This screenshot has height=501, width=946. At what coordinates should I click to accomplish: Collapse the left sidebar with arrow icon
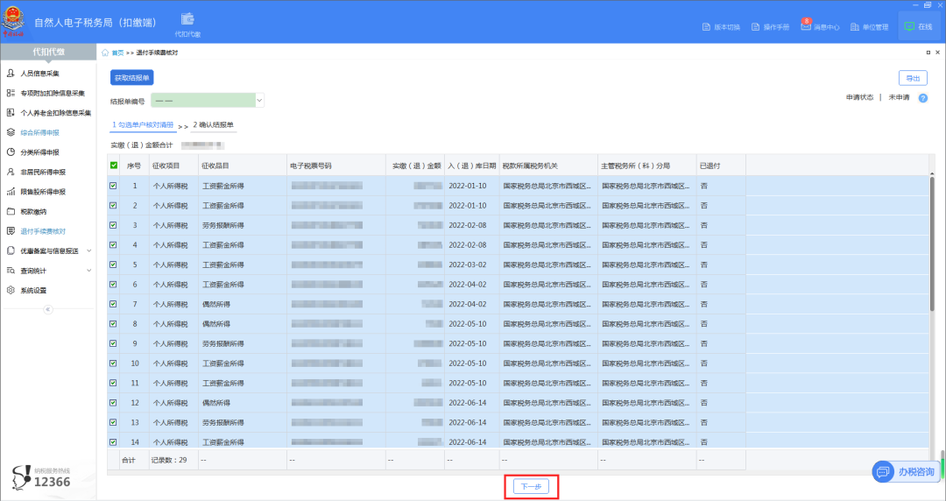coord(48,309)
